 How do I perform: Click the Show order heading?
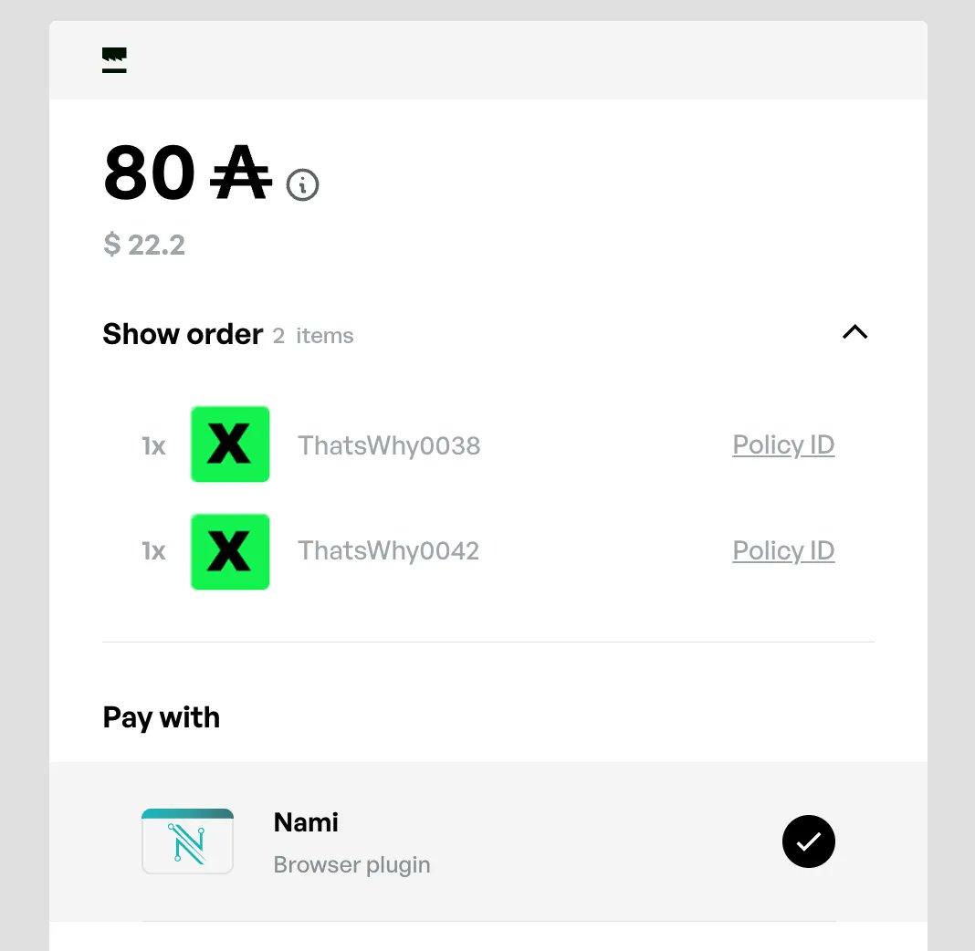coord(183,334)
